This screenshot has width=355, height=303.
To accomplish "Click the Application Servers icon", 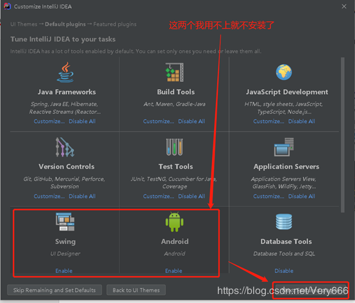I will click(x=284, y=147).
